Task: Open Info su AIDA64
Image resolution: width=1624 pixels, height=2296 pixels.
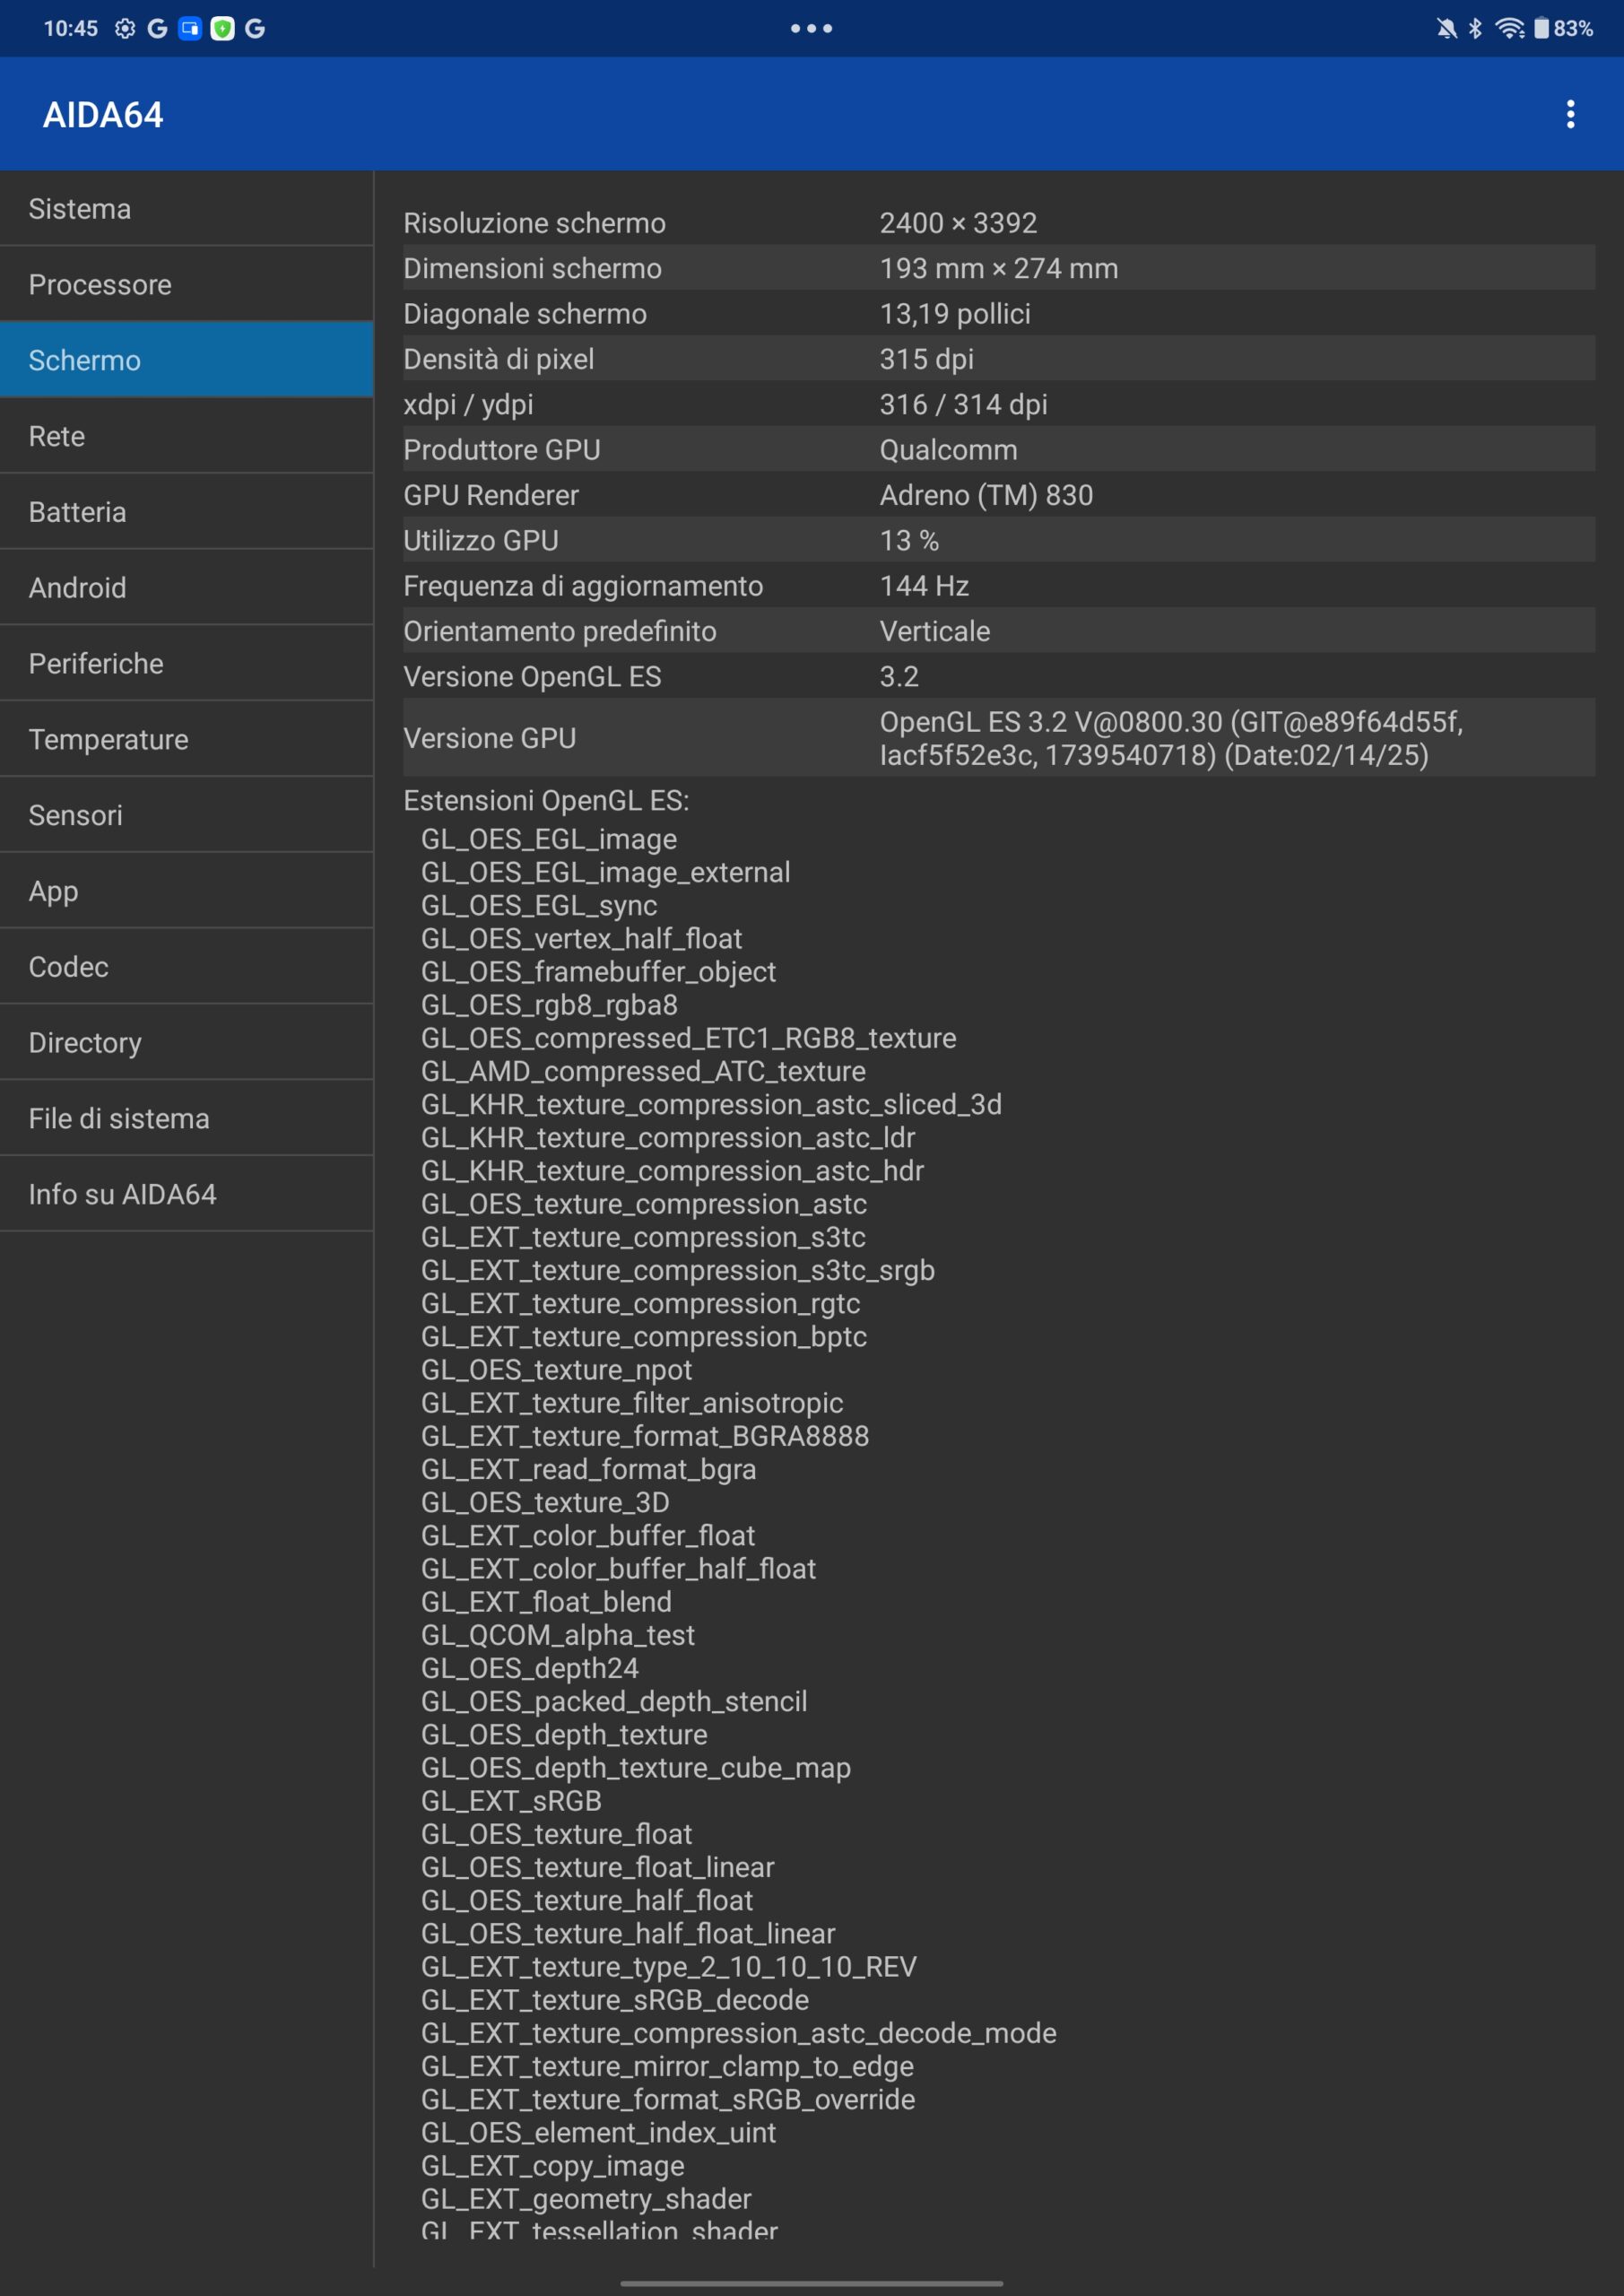Action: 187,1194
